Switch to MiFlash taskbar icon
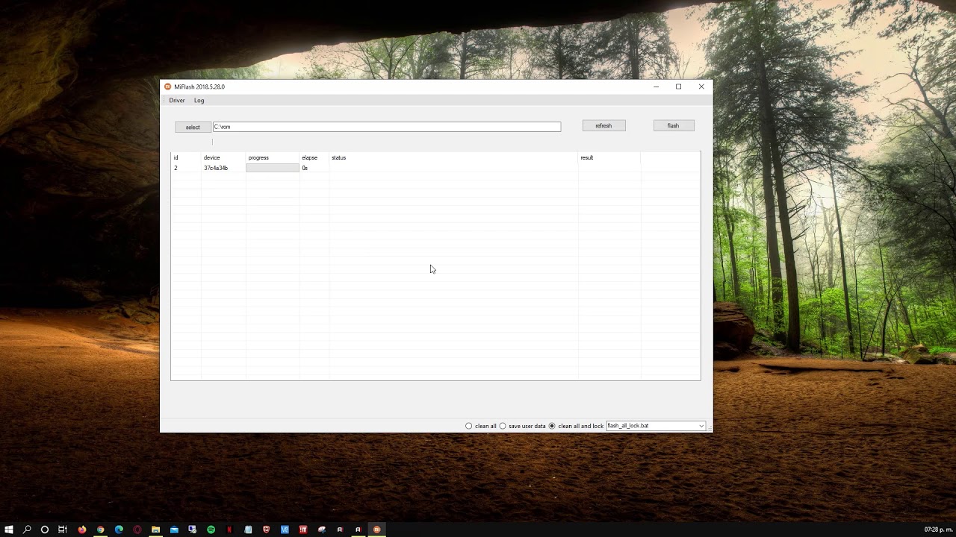 pos(376,530)
